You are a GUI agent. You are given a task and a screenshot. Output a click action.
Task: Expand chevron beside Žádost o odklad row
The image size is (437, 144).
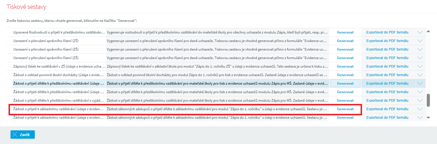pos(420,75)
